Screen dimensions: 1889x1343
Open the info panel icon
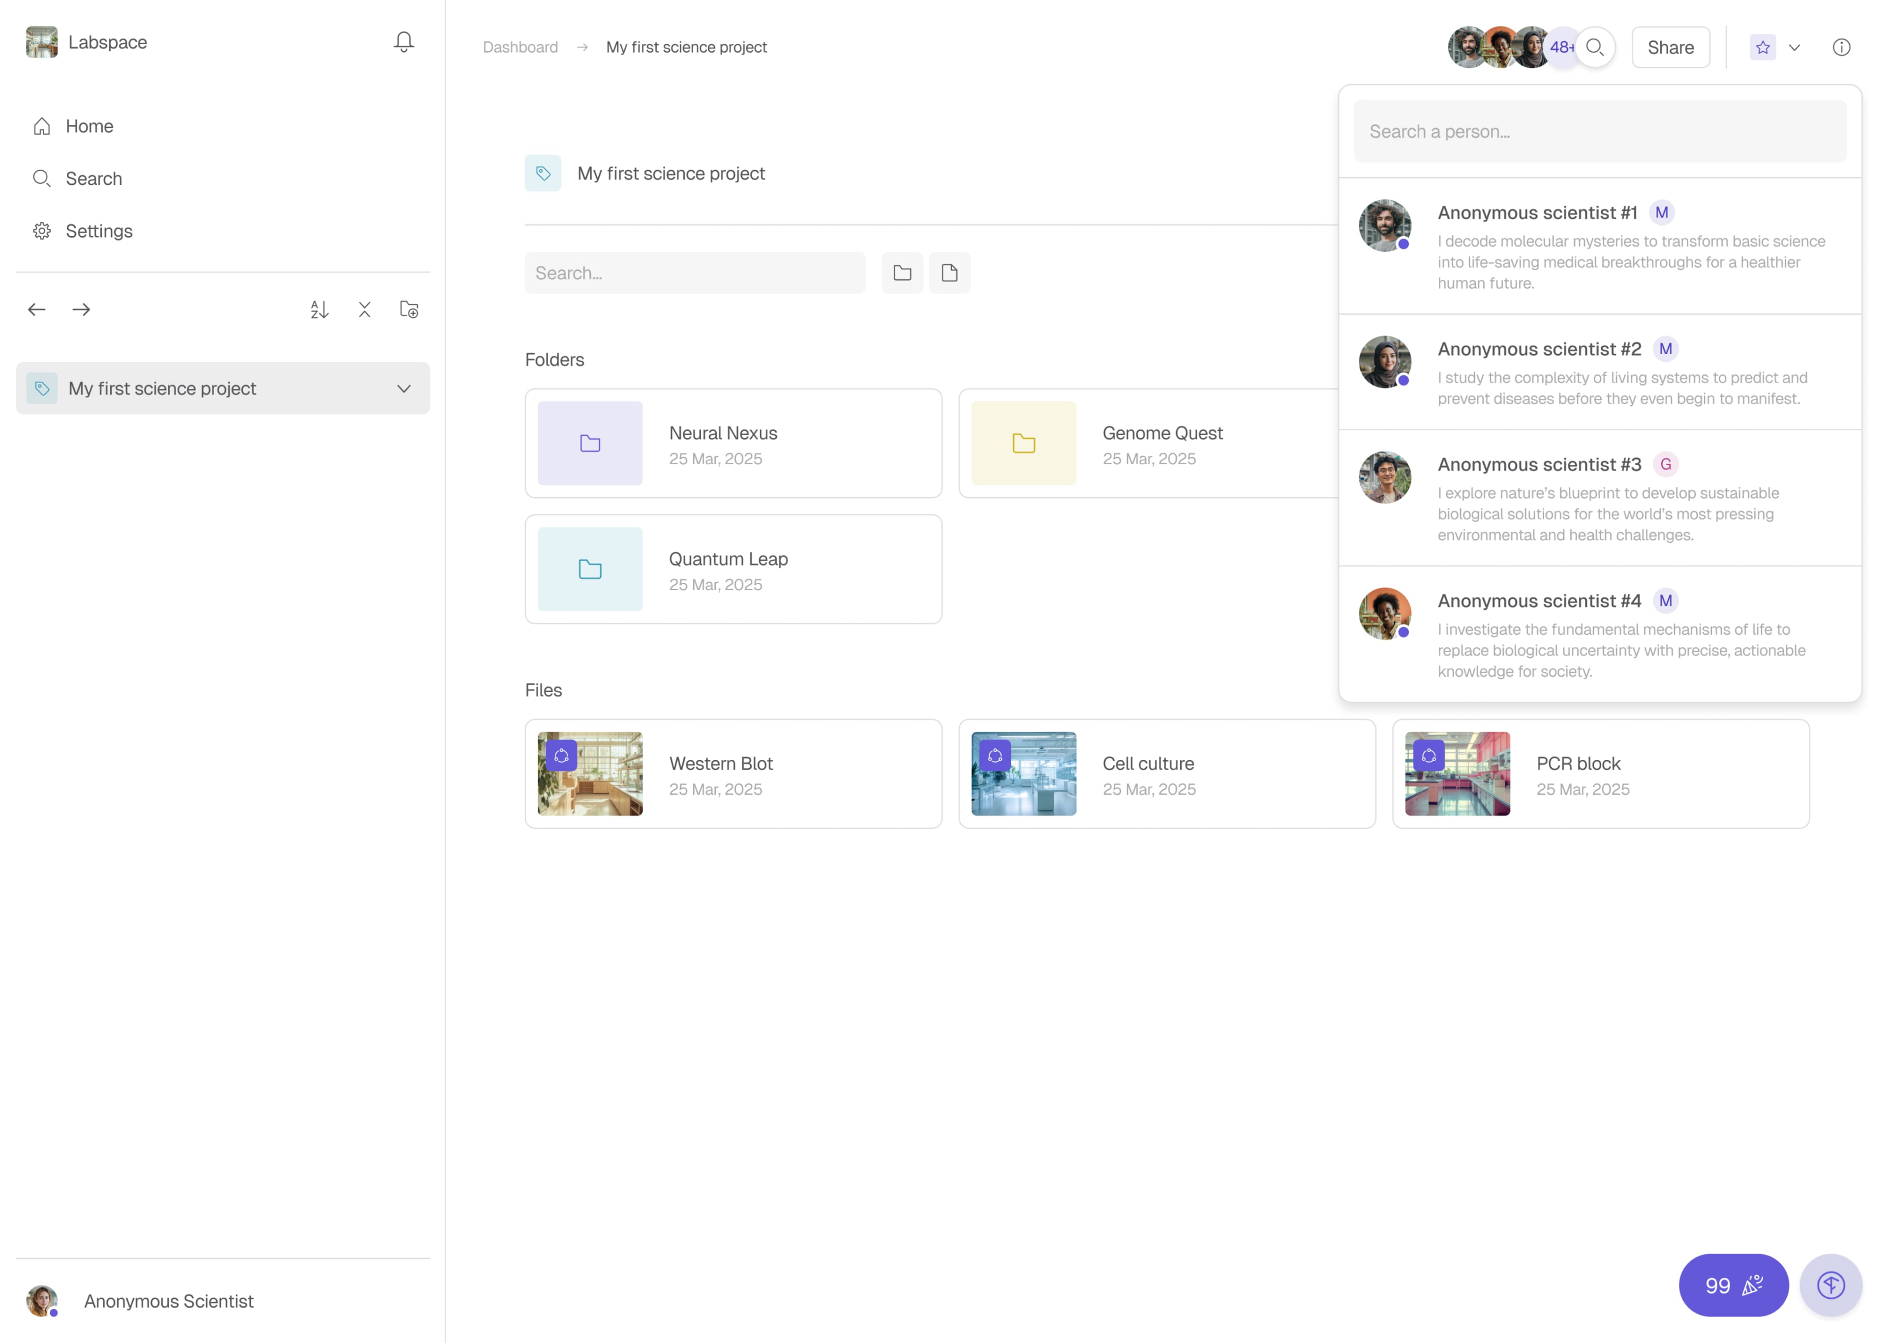[1841, 47]
